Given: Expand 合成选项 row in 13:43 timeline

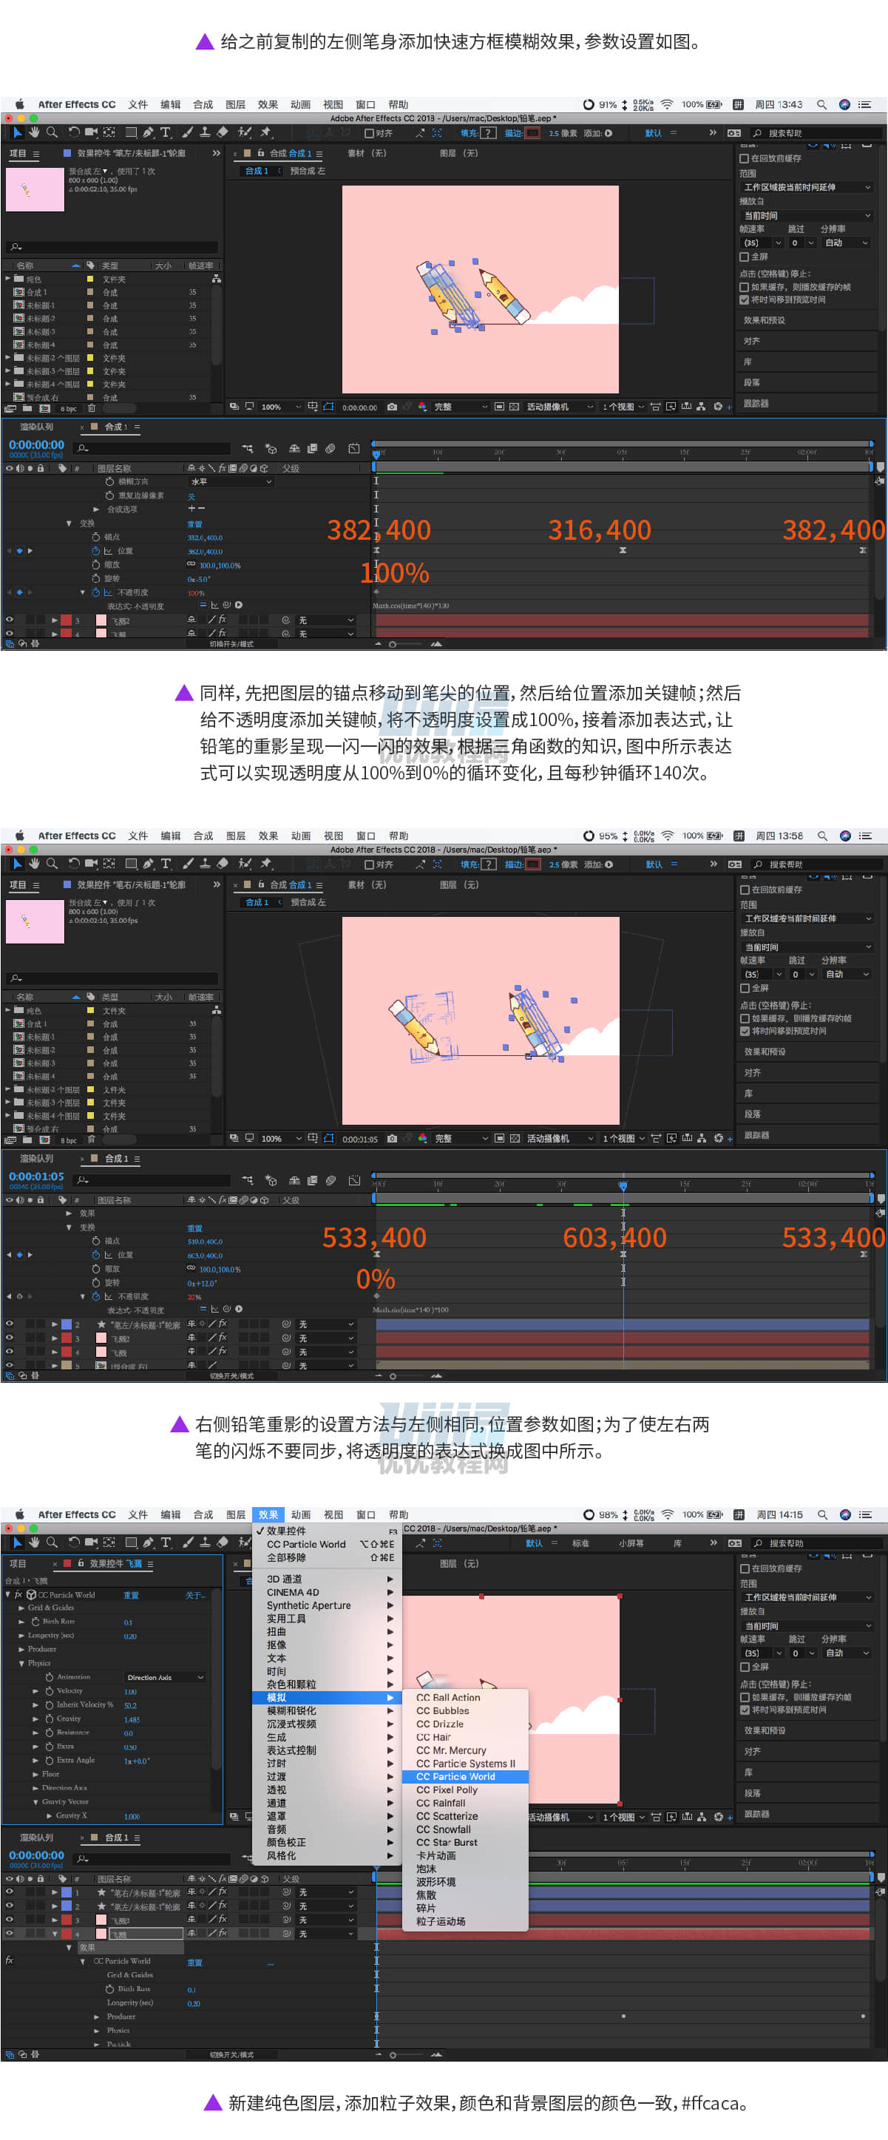Looking at the screenshot, I should tap(96, 509).
